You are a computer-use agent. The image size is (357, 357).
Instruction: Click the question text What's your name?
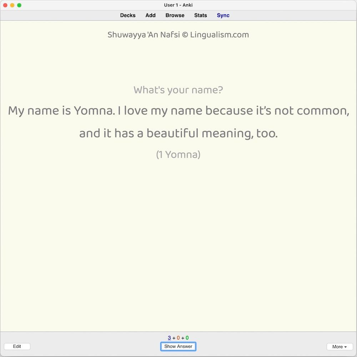click(x=178, y=90)
